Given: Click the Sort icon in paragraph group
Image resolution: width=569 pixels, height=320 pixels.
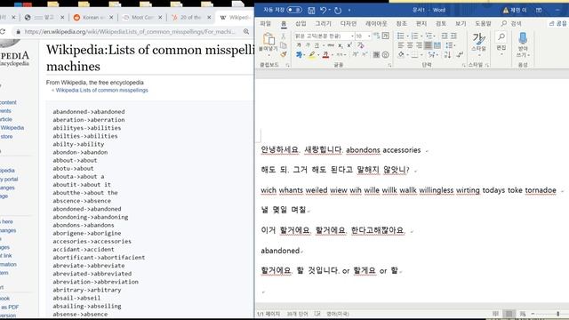Looking at the screenshot, I should pyautogui.click(x=447, y=55).
